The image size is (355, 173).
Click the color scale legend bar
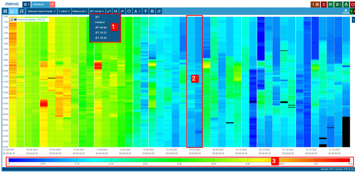click(179, 160)
